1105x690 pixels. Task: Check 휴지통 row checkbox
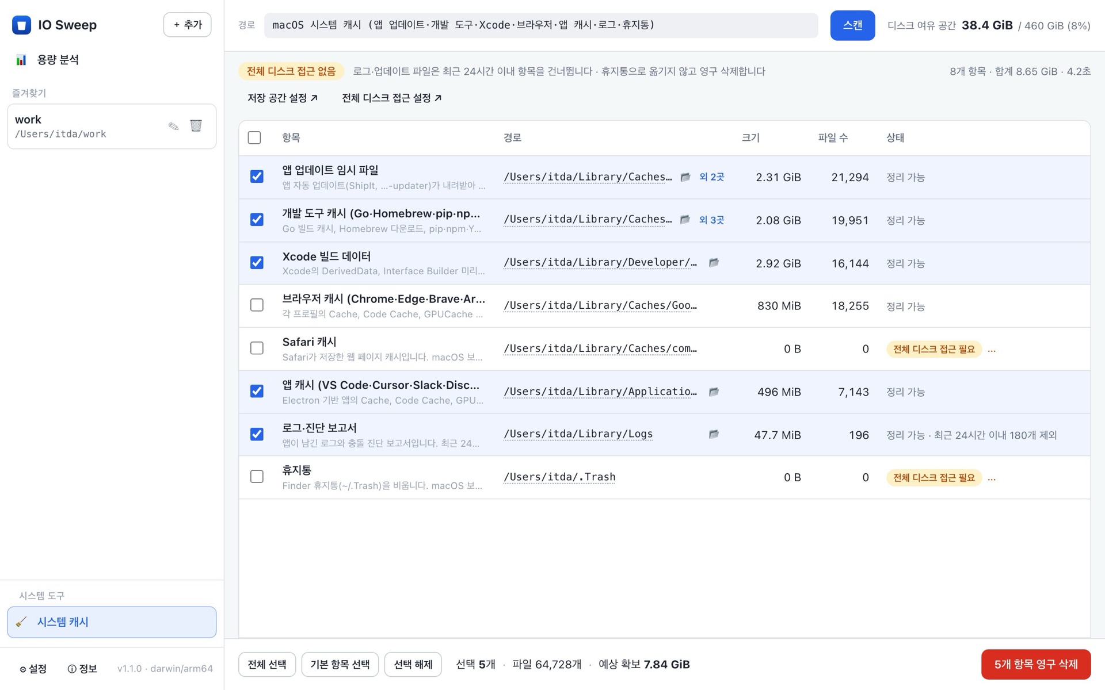[257, 477]
